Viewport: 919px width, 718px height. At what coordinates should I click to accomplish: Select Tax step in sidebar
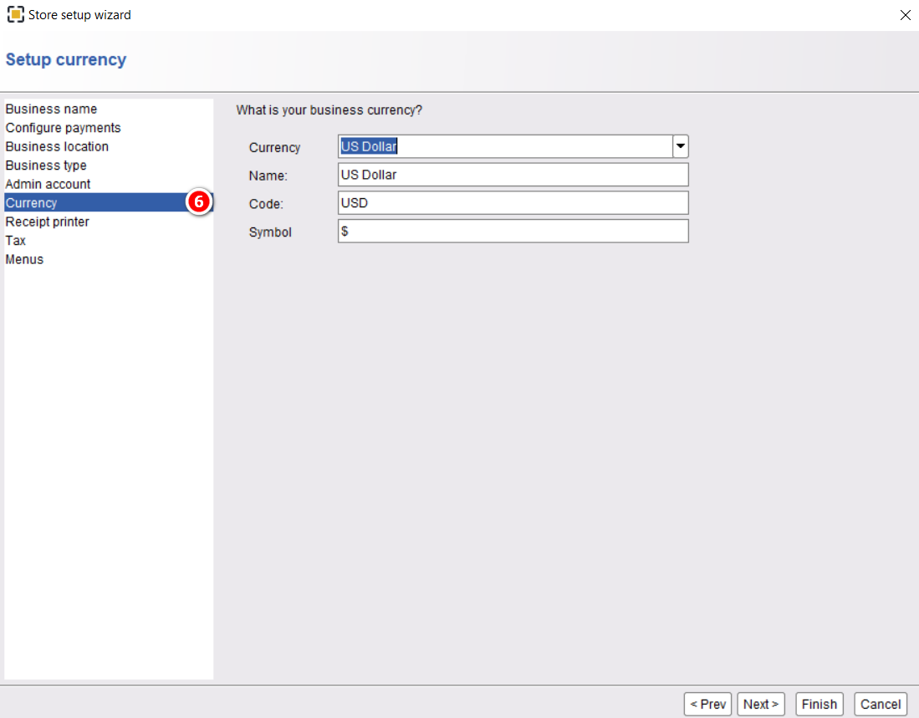tap(109, 240)
